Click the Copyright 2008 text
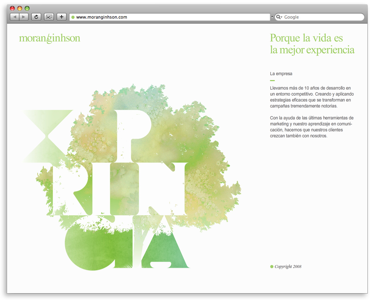This screenshot has width=372, height=302. tap(288, 267)
